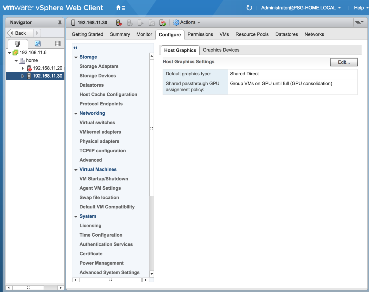Pin the Navigator panel
Image resolution: width=369 pixels, height=292 pixels.
60,23
